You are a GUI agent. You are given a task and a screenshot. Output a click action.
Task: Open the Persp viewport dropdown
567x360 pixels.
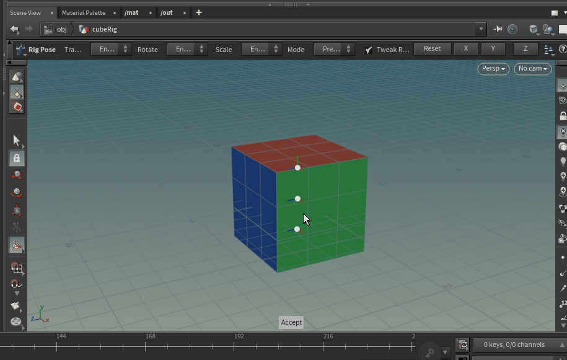pyautogui.click(x=493, y=69)
